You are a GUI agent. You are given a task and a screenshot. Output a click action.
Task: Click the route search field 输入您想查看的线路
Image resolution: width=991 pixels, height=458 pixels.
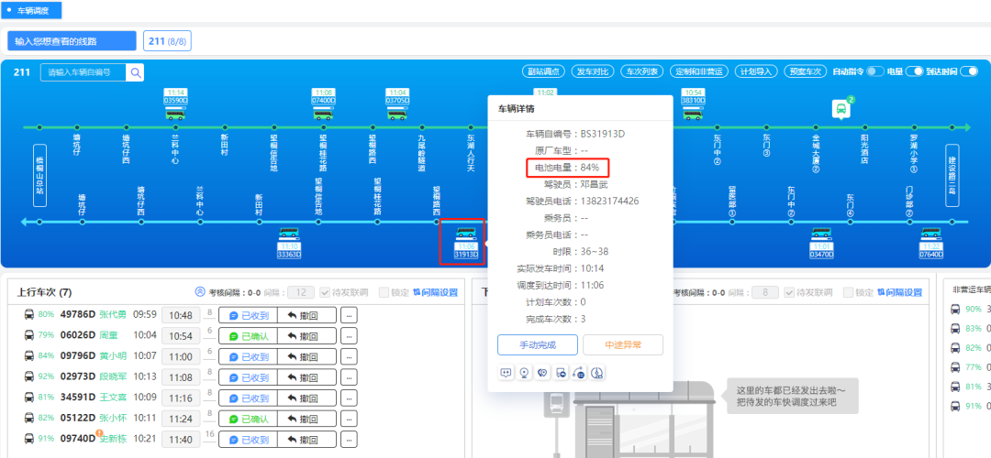71,41
